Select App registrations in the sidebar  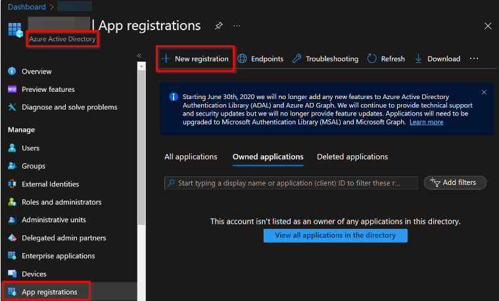pyautogui.click(x=49, y=292)
